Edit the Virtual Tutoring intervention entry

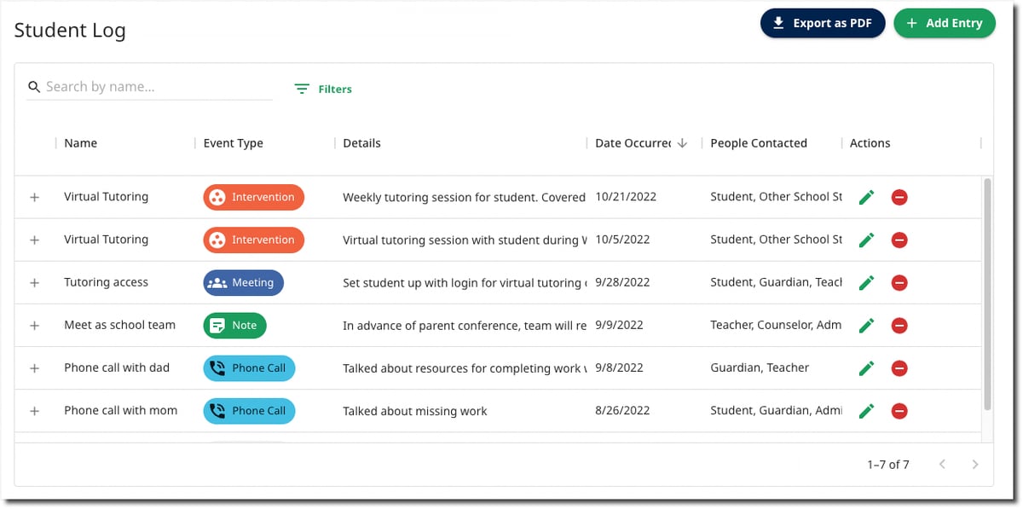(866, 197)
